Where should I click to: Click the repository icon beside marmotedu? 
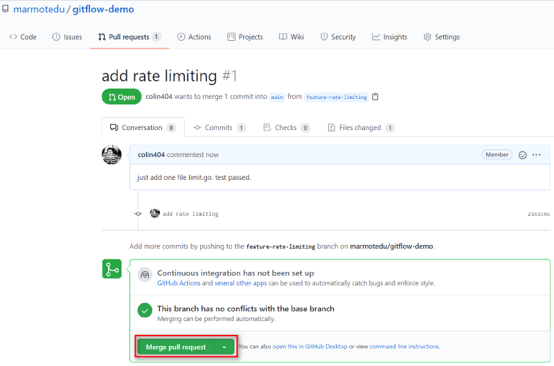point(6,10)
